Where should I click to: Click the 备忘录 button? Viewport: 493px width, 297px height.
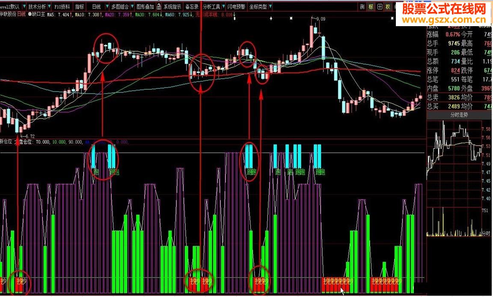(192, 6)
